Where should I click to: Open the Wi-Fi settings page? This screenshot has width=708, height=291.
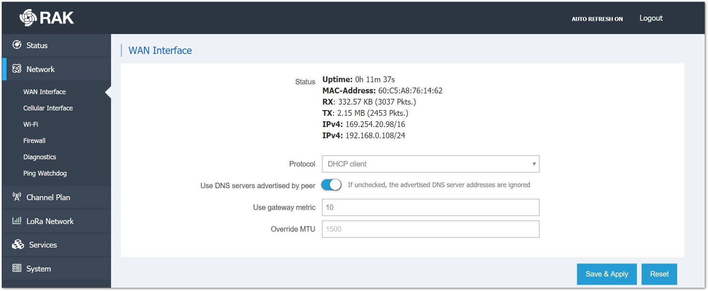[x=30, y=125]
